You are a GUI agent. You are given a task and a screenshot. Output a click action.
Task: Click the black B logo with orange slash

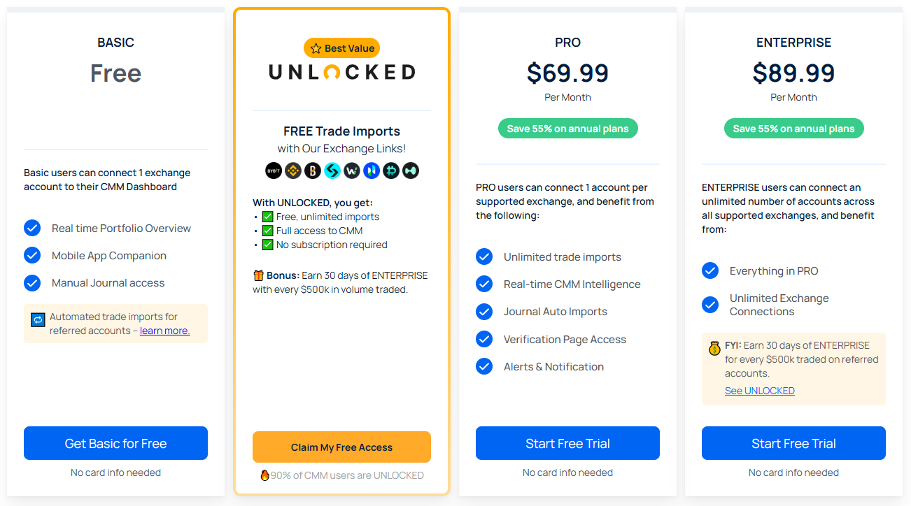tap(312, 171)
